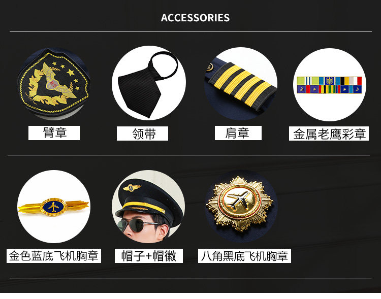The image size is (381, 299).
Task: Click the tie's black zipper loop
Action: pos(164,65)
